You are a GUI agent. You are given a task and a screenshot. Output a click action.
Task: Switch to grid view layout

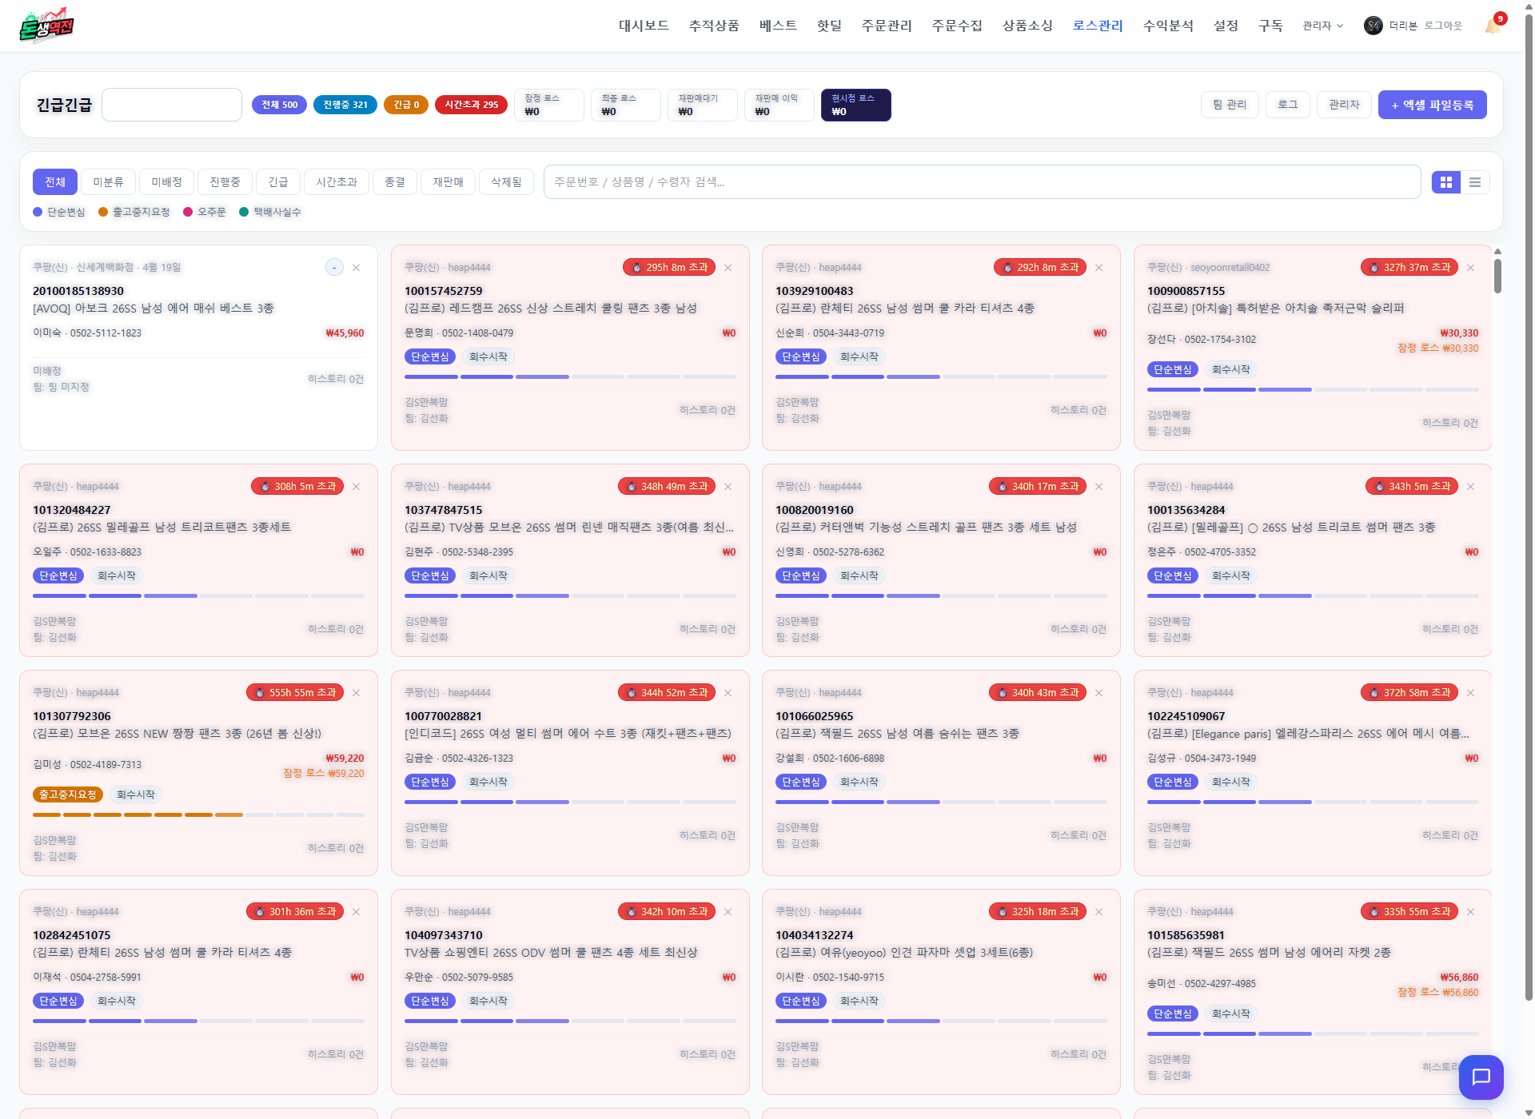pyautogui.click(x=1445, y=182)
